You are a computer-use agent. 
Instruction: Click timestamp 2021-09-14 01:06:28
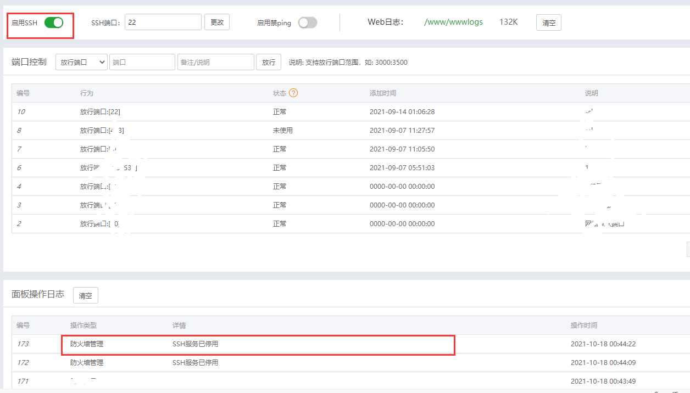(402, 111)
